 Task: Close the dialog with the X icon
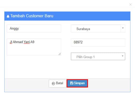130,5
